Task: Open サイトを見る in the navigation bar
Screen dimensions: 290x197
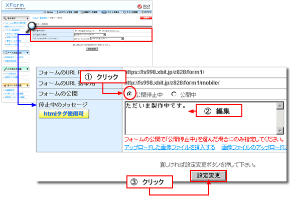Action: (110, 12)
